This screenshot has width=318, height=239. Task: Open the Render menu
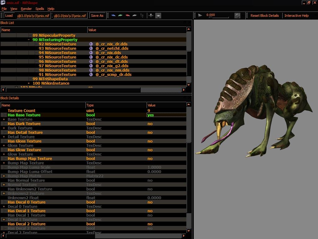pyautogui.click(x=26, y=9)
